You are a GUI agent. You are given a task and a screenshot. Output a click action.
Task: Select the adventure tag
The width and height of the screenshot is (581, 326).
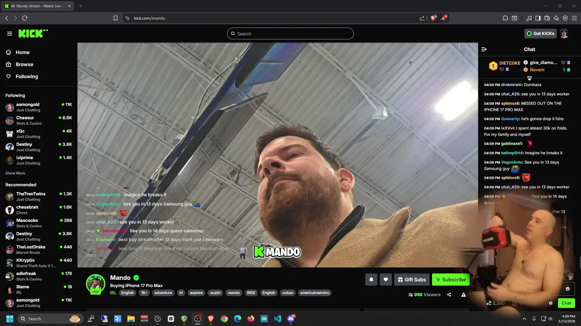(x=163, y=292)
